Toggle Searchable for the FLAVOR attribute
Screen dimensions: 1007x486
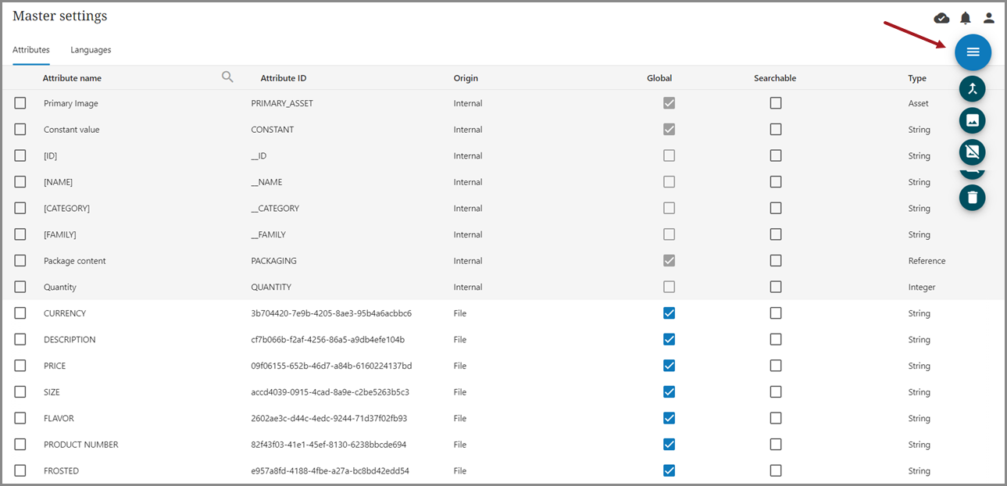point(775,418)
